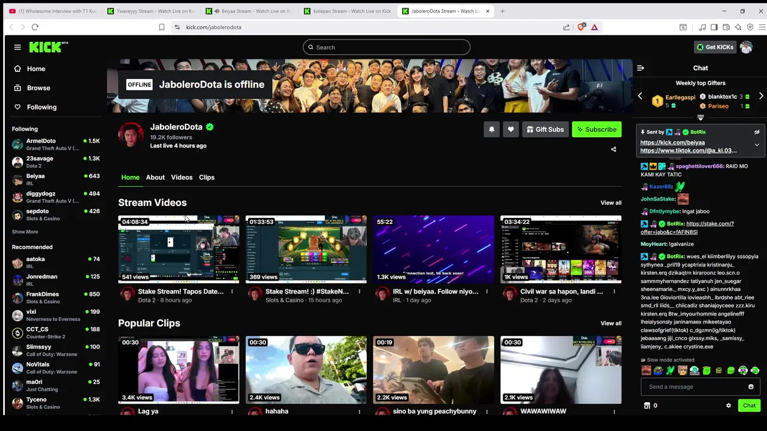Play the 04:08:34 Stake Stream video thumbnail

(x=179, y=249)
